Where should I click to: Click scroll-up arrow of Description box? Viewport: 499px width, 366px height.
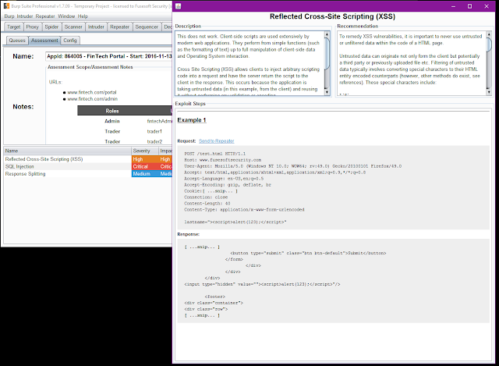[x=327, y=34]
